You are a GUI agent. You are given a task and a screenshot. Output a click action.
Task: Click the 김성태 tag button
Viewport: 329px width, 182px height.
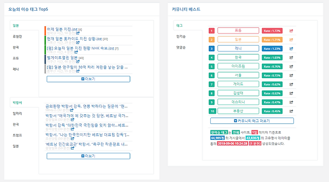point(238,93)
